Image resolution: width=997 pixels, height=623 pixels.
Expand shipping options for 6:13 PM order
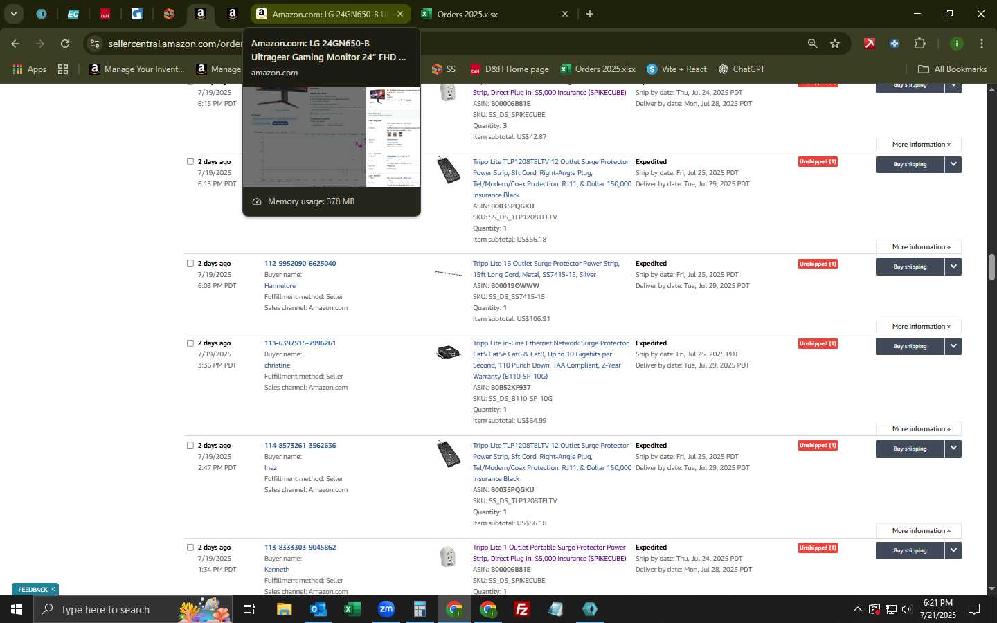click(x=953, y=165)
